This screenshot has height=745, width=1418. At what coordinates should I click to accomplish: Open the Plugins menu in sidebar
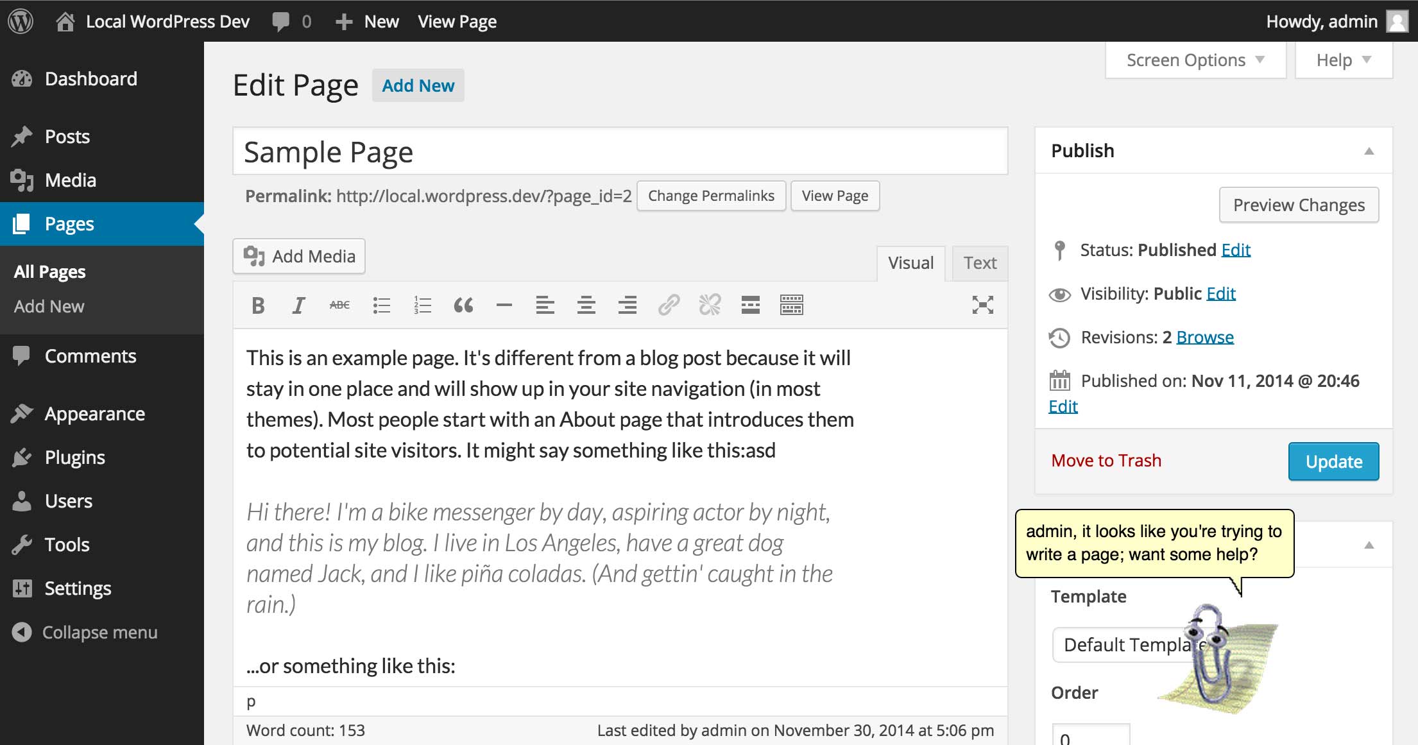coord(74,458)
